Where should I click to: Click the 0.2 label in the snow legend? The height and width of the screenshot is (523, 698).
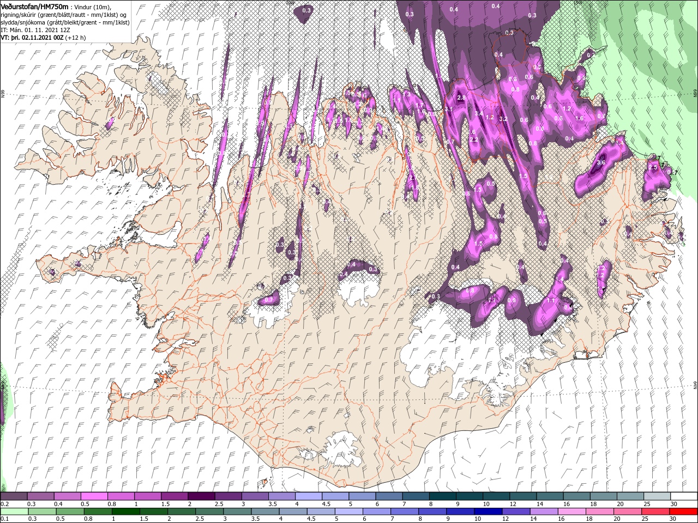click(4, 504)
